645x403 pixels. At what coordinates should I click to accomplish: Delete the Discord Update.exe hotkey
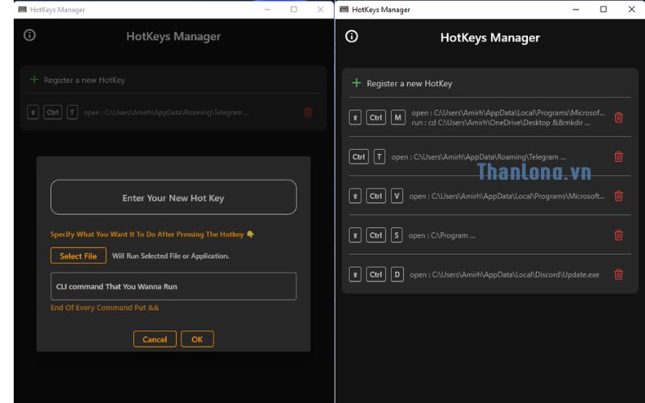coord(618,274)
